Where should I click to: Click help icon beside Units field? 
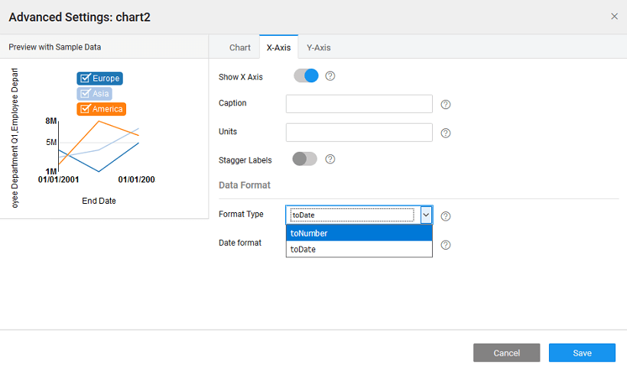click(446, 133)
